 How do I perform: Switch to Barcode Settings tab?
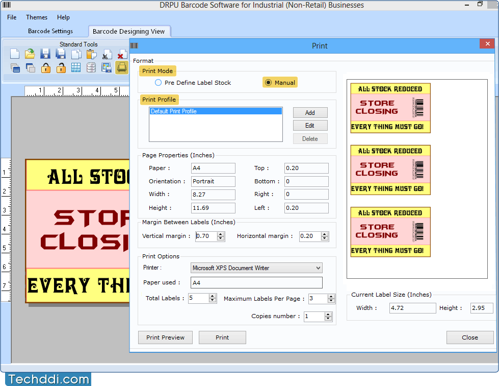tap(50, 31)
